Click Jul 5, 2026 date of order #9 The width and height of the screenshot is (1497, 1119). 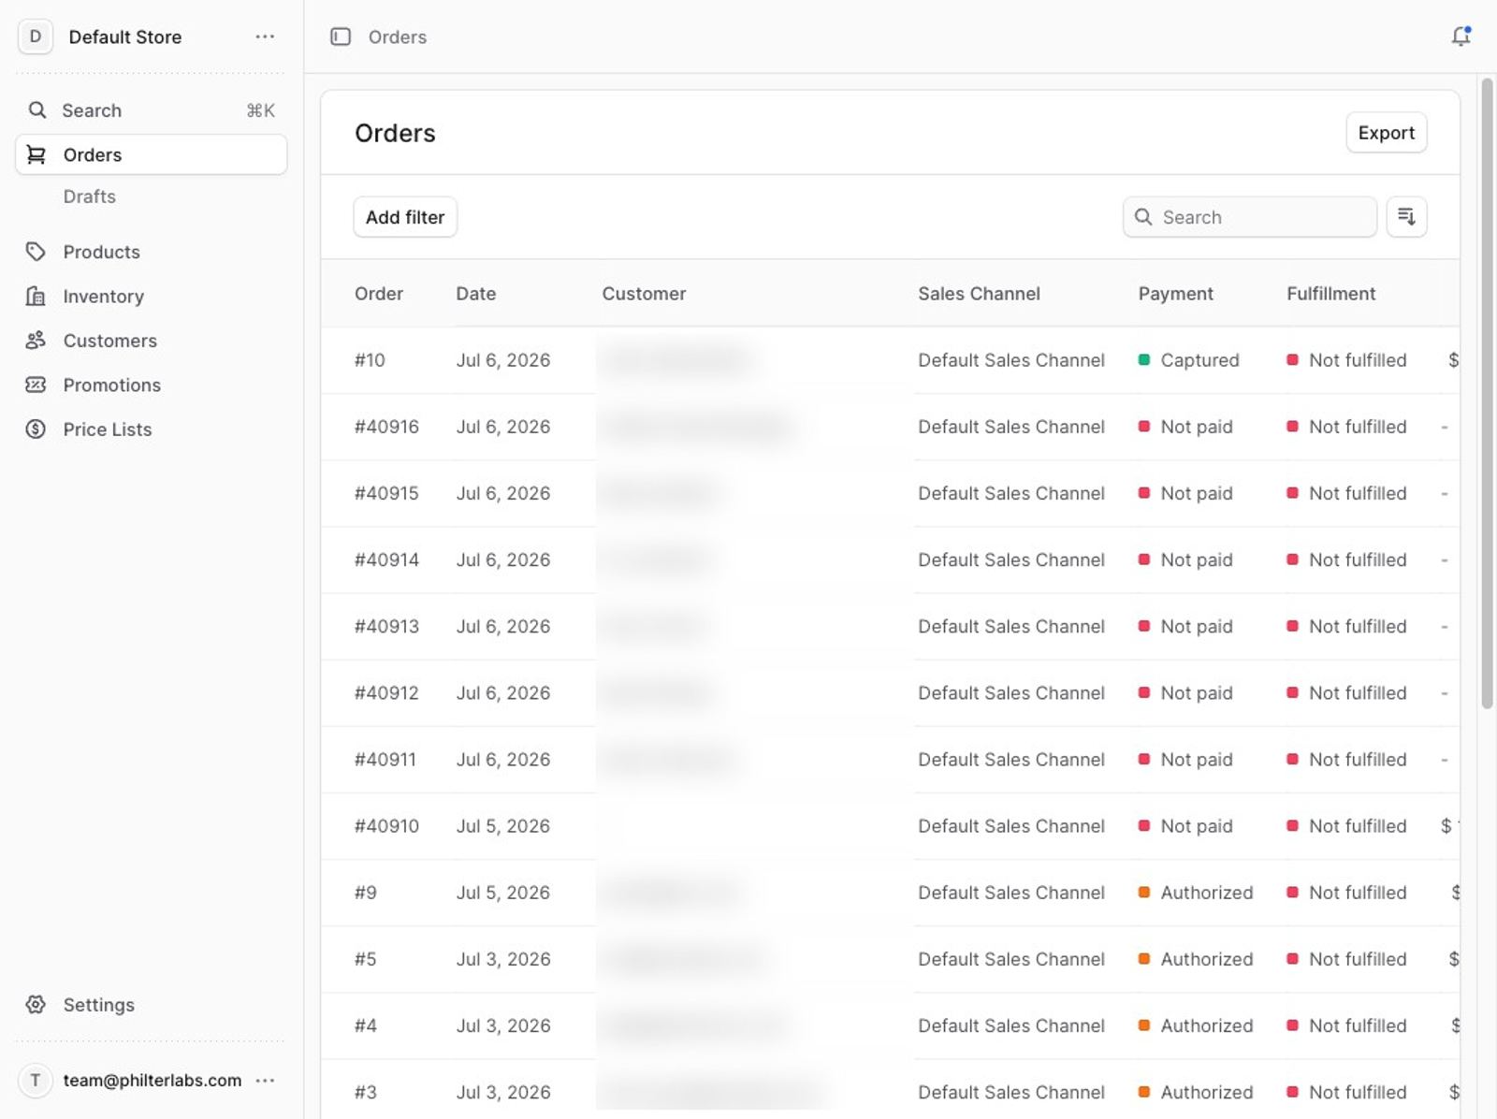pyautogui.click(x=503, y=893)
